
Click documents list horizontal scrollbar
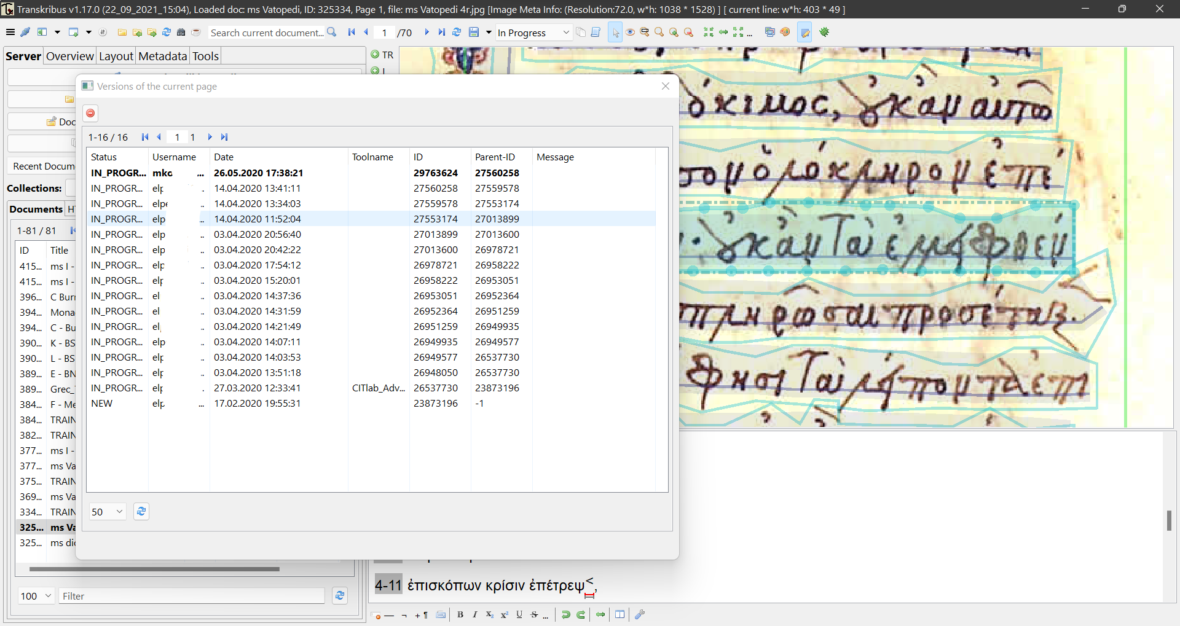[154, 569]
